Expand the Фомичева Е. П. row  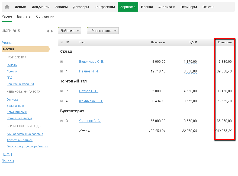[62, 101]
